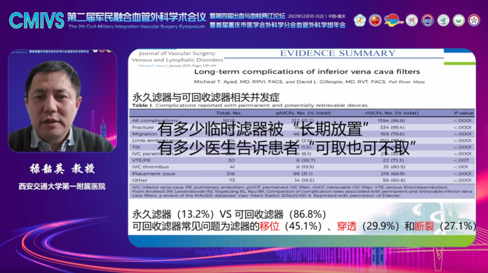Click the VTE/PE total value 30
This screenshot has height=273, width=488.
pyautogui.click(x=231, y=161)
